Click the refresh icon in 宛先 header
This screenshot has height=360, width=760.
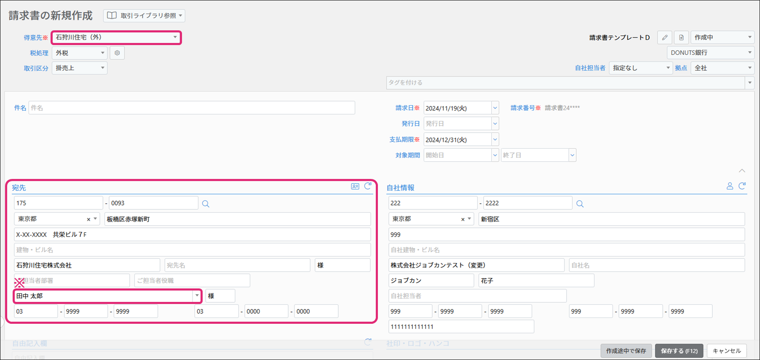(x=368, y=186)
